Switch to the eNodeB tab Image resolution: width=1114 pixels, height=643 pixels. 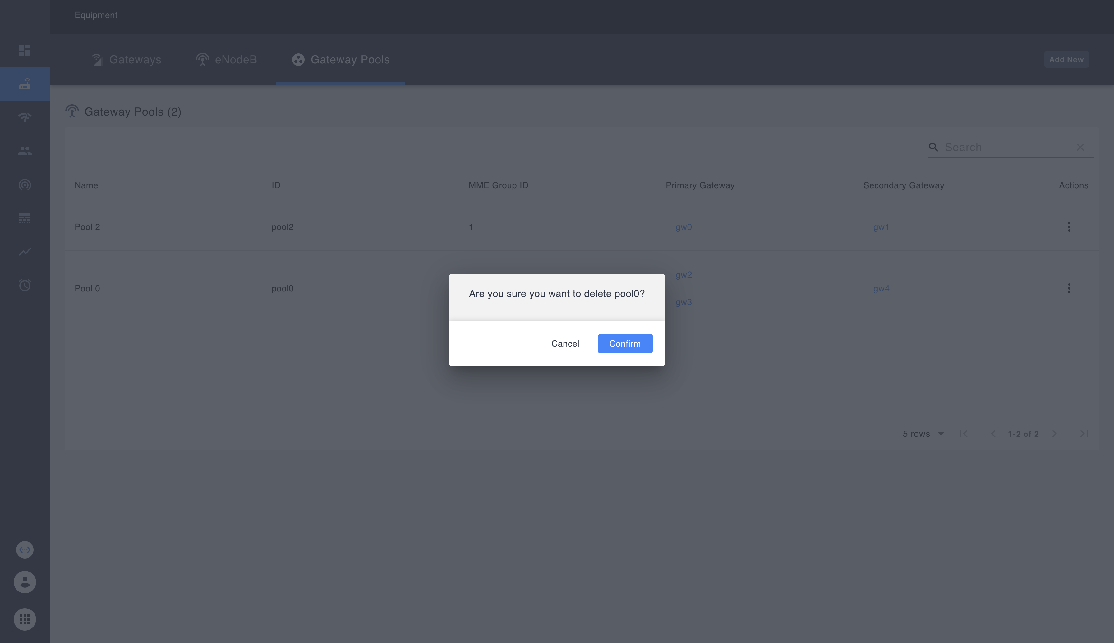(227, 59)
